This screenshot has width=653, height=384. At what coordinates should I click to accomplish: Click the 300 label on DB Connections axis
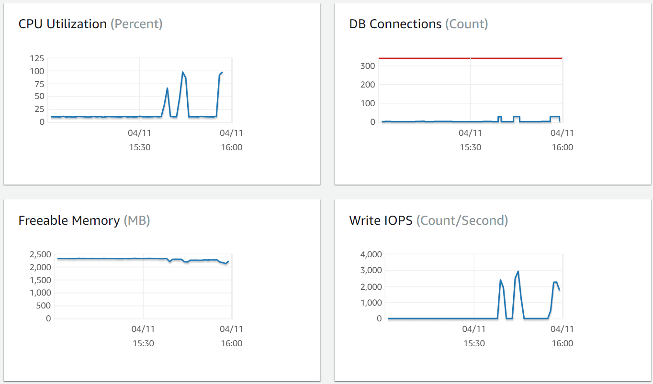coord(367,66)
